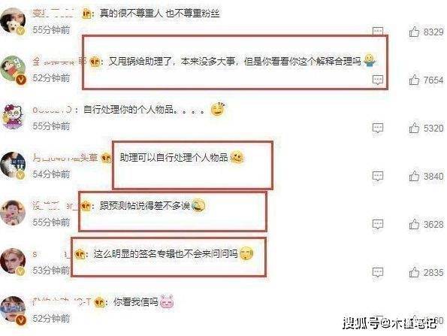Open the cartoon boy avatar profile
The image size is (447, 336).
(13, 68)
